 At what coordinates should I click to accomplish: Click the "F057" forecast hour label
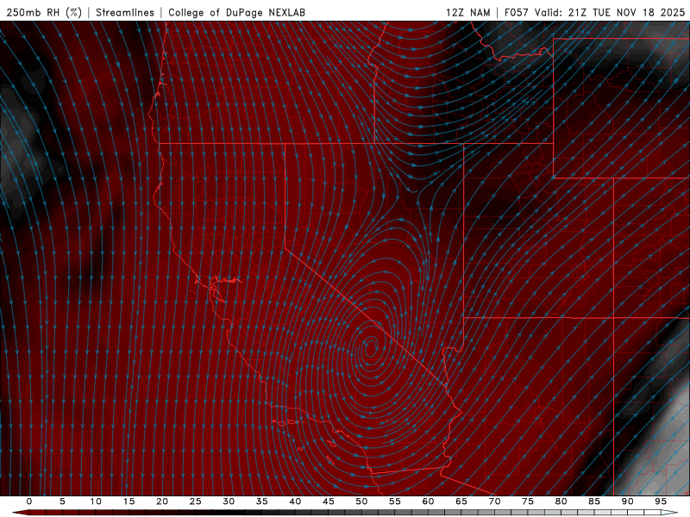tap(517, 12)
